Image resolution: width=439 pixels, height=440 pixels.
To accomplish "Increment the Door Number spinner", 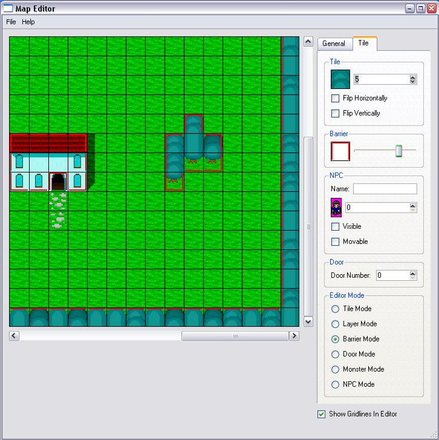I will pos(413,273).
